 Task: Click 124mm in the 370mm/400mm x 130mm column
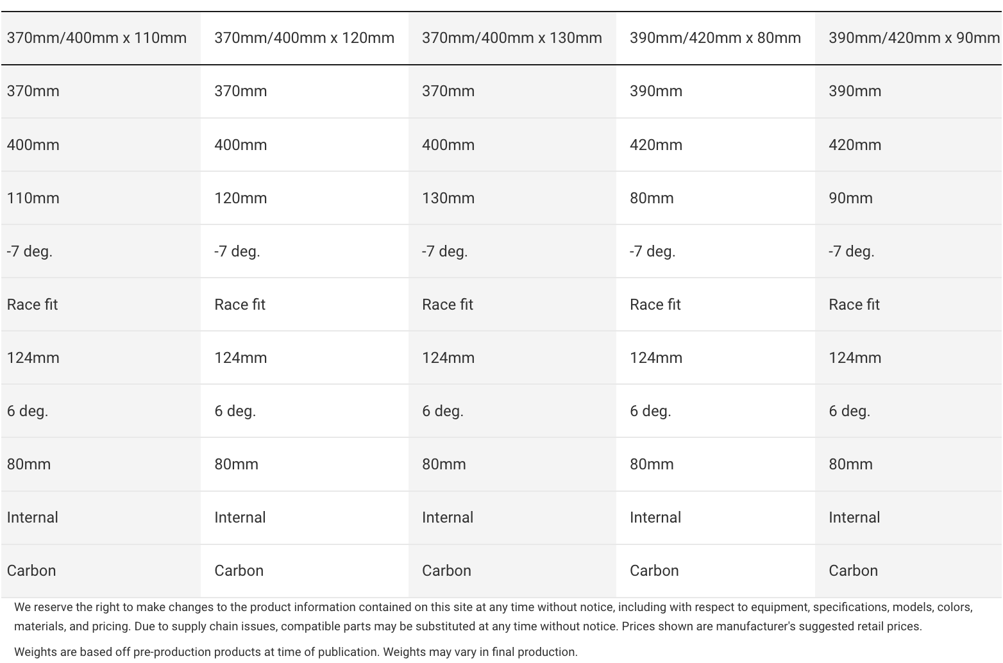(x=448, y=358)
